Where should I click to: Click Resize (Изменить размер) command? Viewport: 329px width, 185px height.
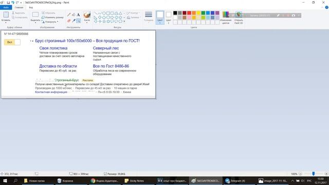52,17
